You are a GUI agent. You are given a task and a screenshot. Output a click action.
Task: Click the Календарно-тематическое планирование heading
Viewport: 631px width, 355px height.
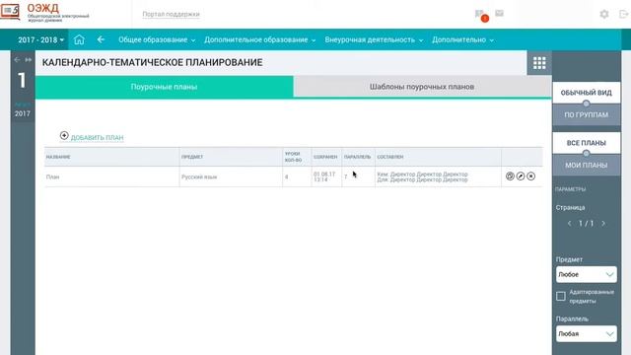tap(153, 62)
